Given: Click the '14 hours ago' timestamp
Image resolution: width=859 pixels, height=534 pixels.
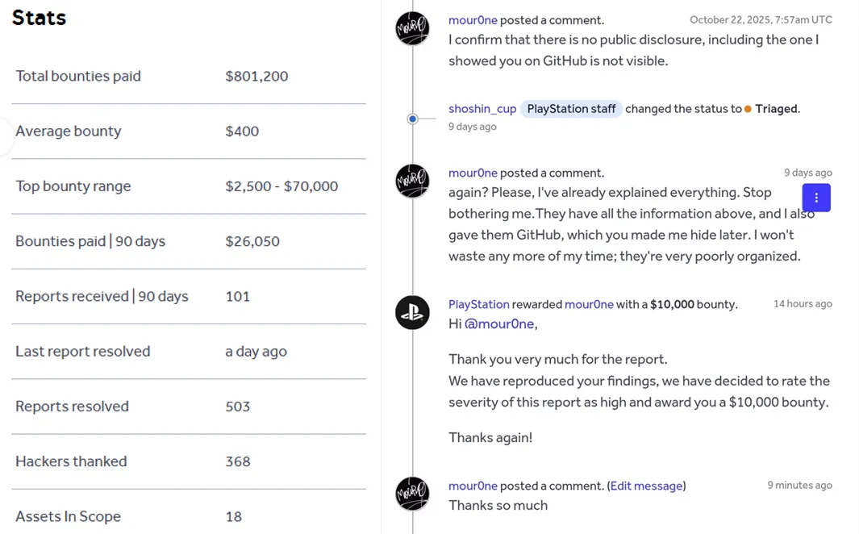Looking at the screenshot, I should pos(803,303).
